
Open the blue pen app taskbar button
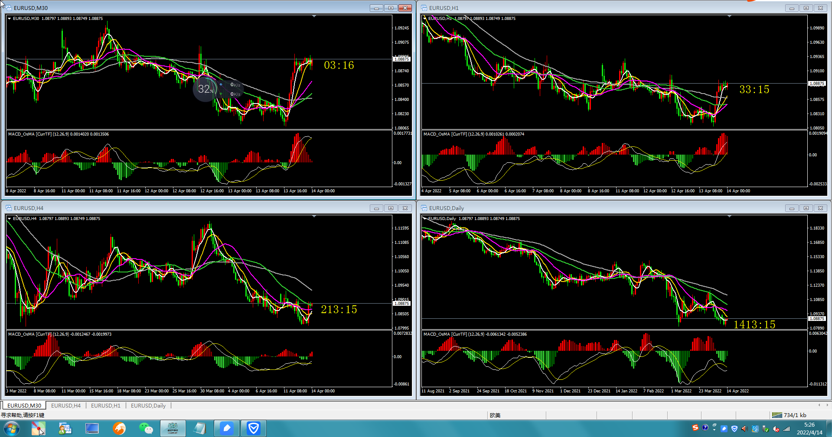(x=227, y=428)
